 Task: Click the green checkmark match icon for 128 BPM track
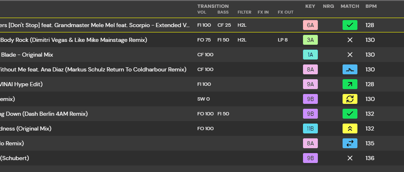pyautogui.click(x=350, y=25)
